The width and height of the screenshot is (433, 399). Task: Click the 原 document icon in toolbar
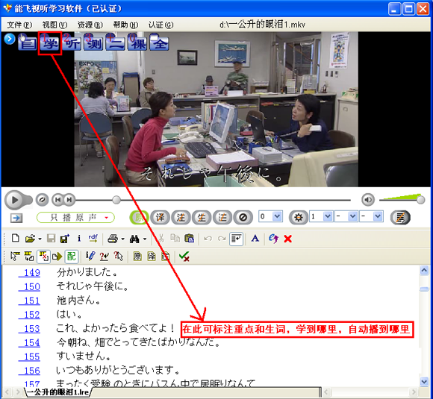click(x=137, y=257)
